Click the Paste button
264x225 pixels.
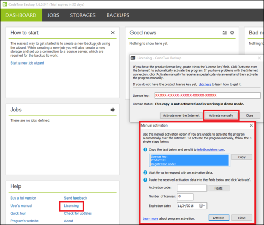219,188
